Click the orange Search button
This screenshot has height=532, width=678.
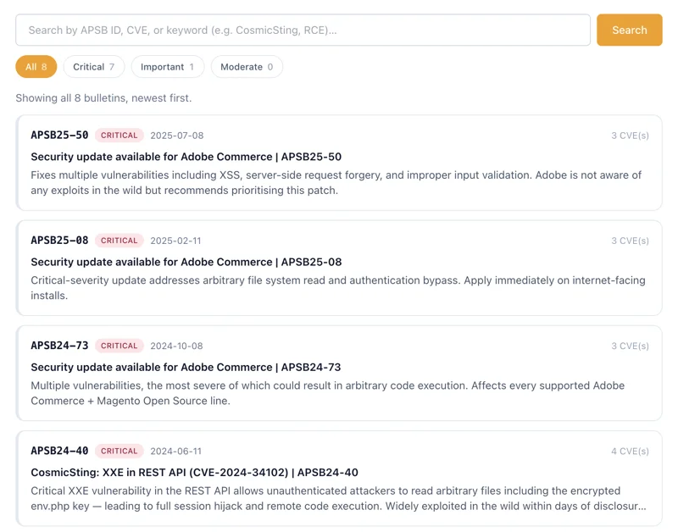pyautogui.click(x=629, y=30)
